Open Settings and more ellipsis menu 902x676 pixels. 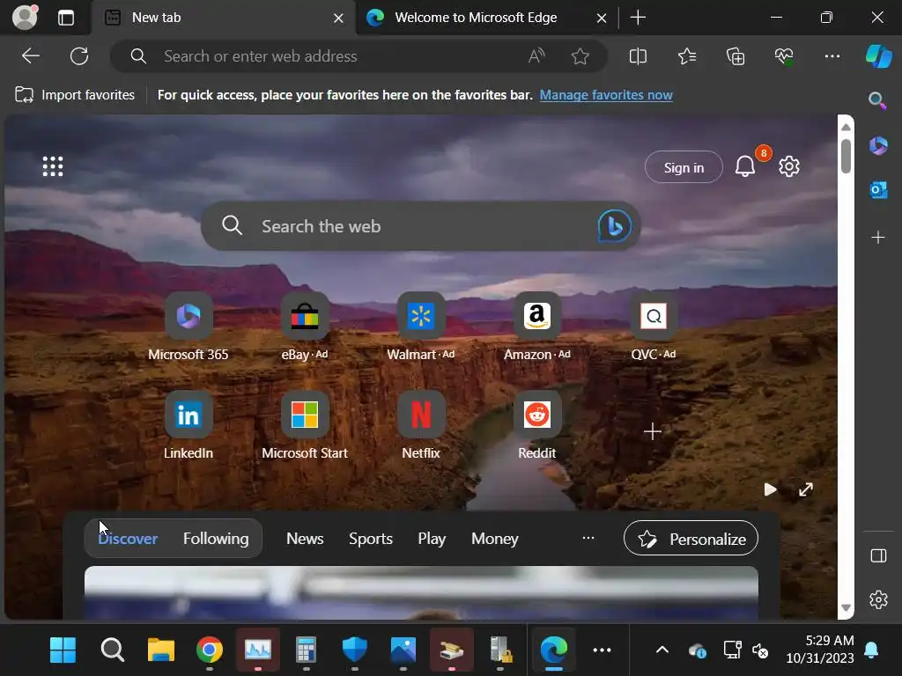tap(832, 56)
